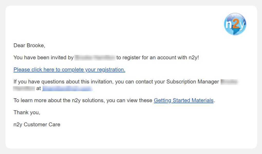The image size is (262, 154).
Task: Click the n2y Customer Care signature
Action: [x=37, y=124]
